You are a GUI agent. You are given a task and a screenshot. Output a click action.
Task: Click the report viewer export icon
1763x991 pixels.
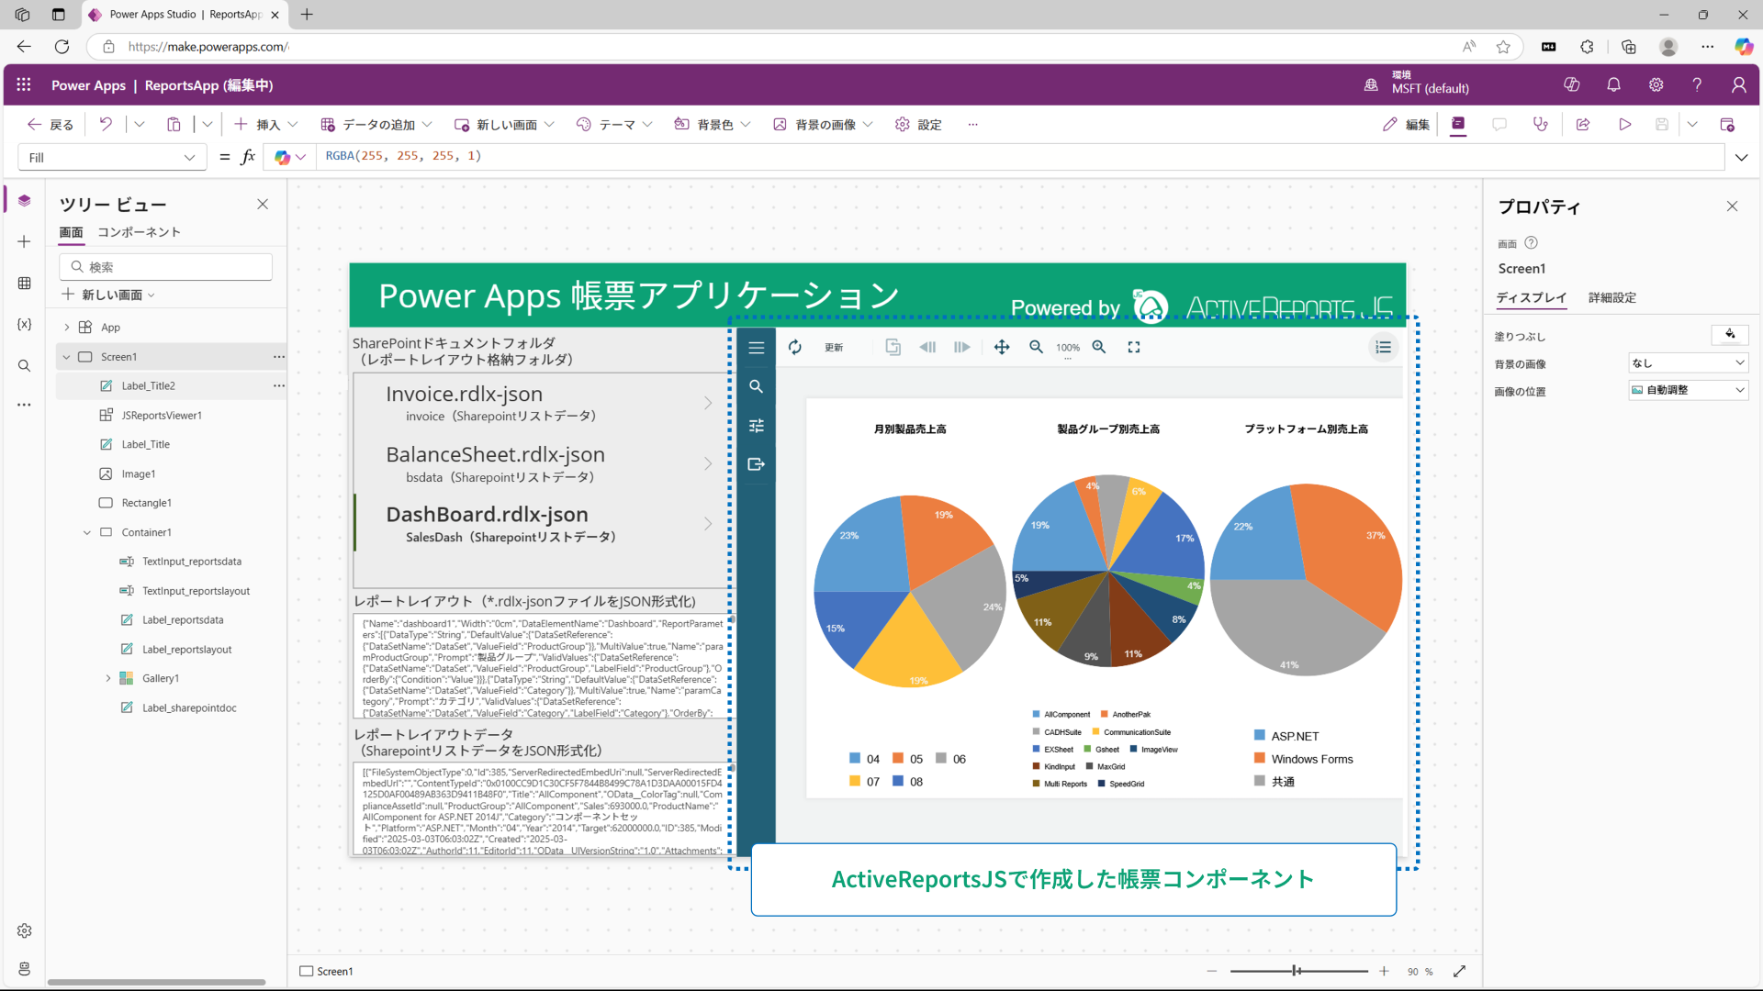(x=757, y=464)
